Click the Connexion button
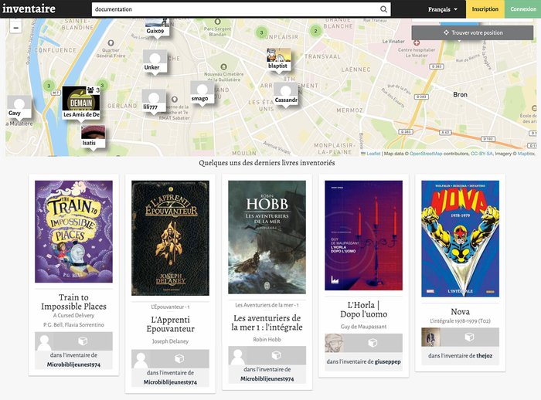Screen dimensions: 541x400 pos(523,9)
